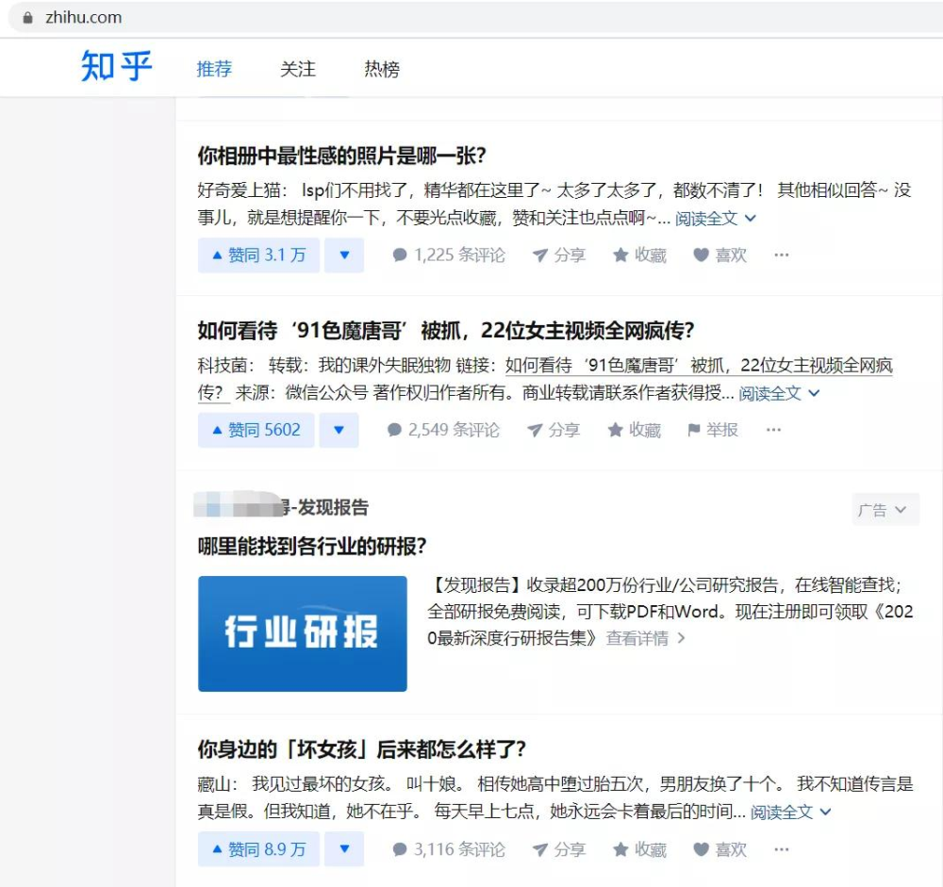Open the more options menu on the last answer

pos(781,848)
